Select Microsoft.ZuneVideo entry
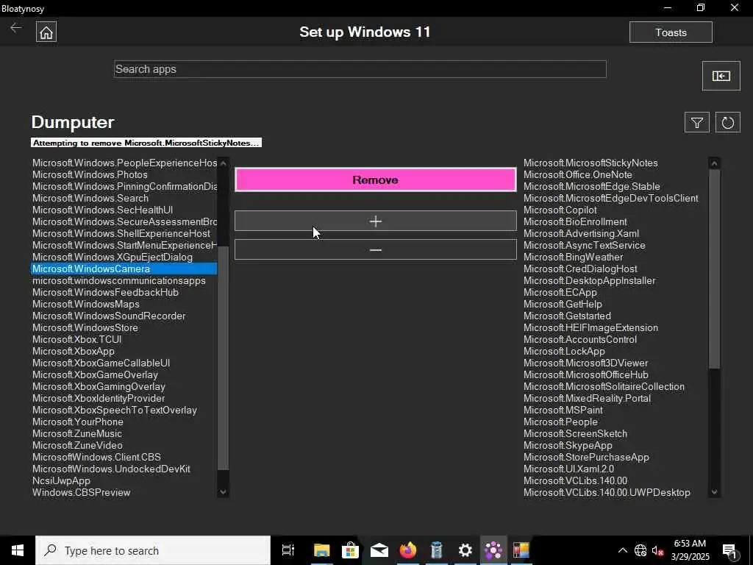 click(x=77, y=445)
